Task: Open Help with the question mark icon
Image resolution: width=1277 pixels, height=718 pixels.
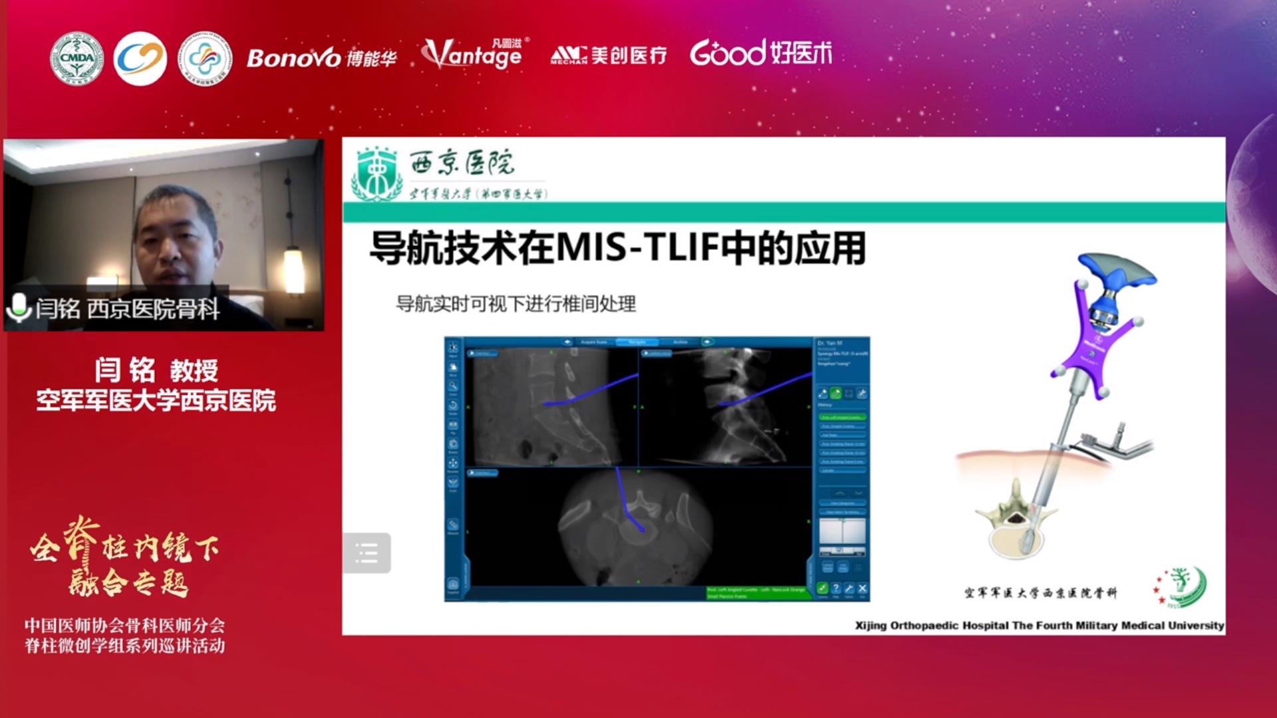Action: (x=836, y=588)
